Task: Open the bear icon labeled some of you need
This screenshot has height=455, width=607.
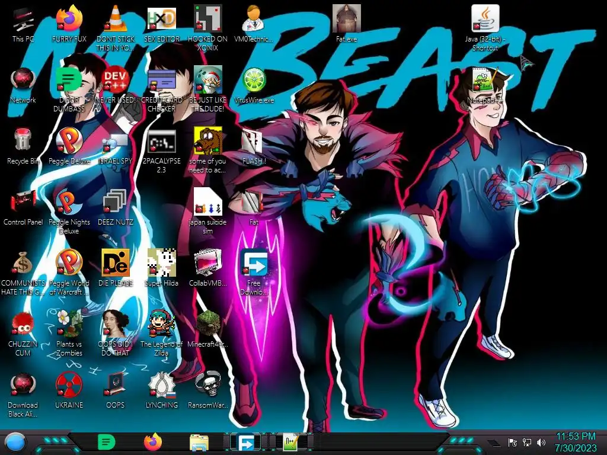Action: [208, 141]
